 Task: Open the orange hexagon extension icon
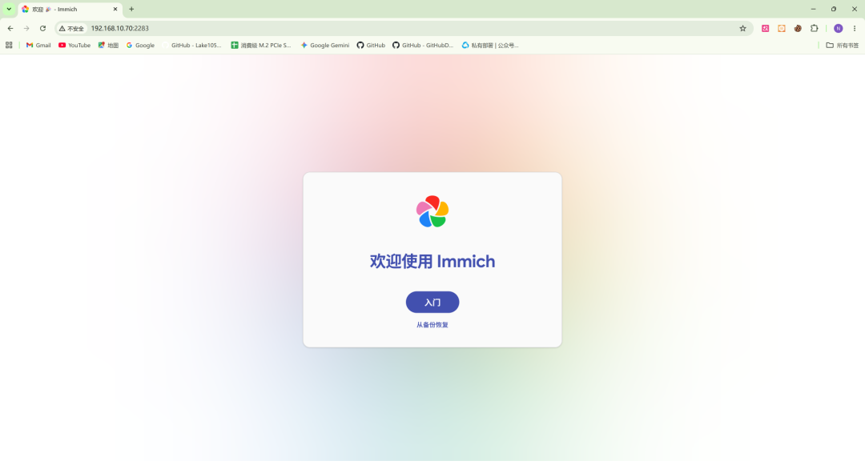tap(782, 28)
